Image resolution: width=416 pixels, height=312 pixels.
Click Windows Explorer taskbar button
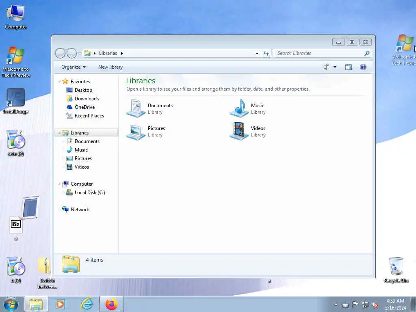pyautogui.click(x=36, y=304)
